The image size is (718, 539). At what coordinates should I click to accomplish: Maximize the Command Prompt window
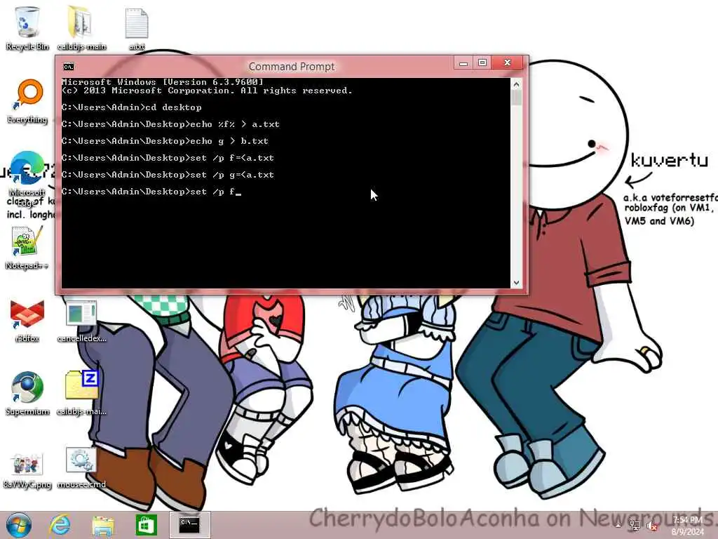coord(482,62)
